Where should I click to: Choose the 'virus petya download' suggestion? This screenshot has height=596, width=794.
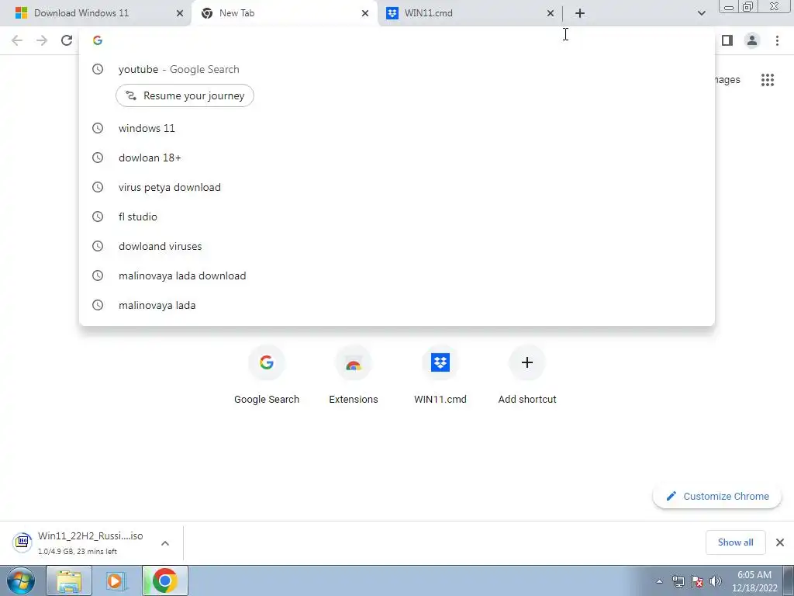397,188
